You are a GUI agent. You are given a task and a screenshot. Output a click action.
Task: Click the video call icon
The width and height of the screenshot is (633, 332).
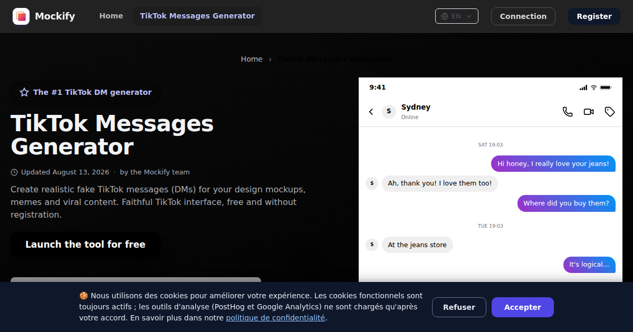coord(589,112)
